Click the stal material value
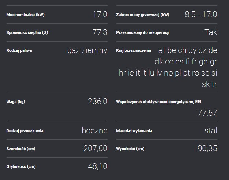The height and width of the screenshot is (180, 229). pyautogui.click(x=211, y=130)
